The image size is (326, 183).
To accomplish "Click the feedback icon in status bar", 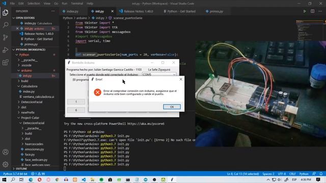I will [314, 174].
